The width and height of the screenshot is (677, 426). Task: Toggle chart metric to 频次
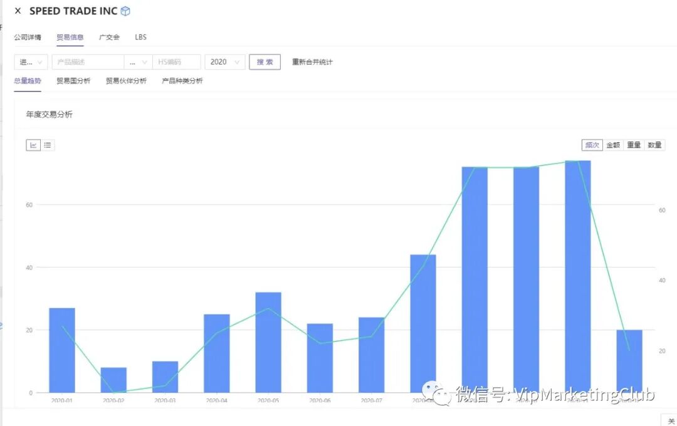[x=592, y=145]
